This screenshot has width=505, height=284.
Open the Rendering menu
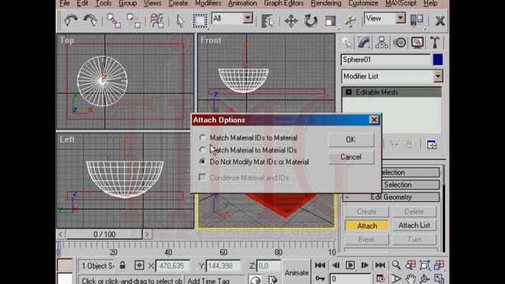tap(326, 3)
